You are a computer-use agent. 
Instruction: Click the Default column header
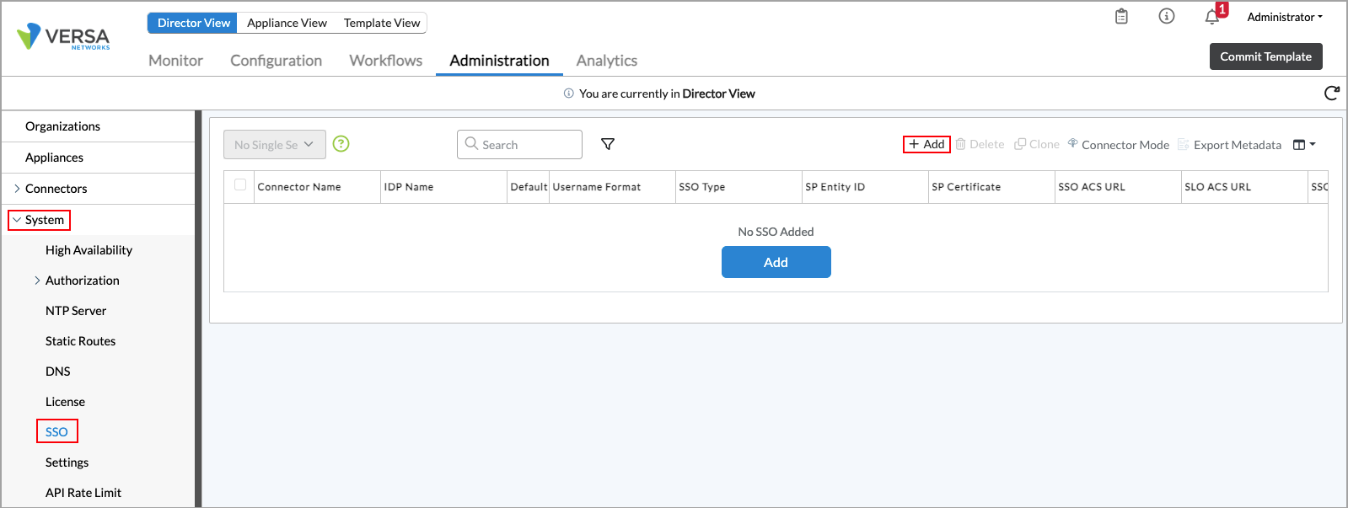529,187
